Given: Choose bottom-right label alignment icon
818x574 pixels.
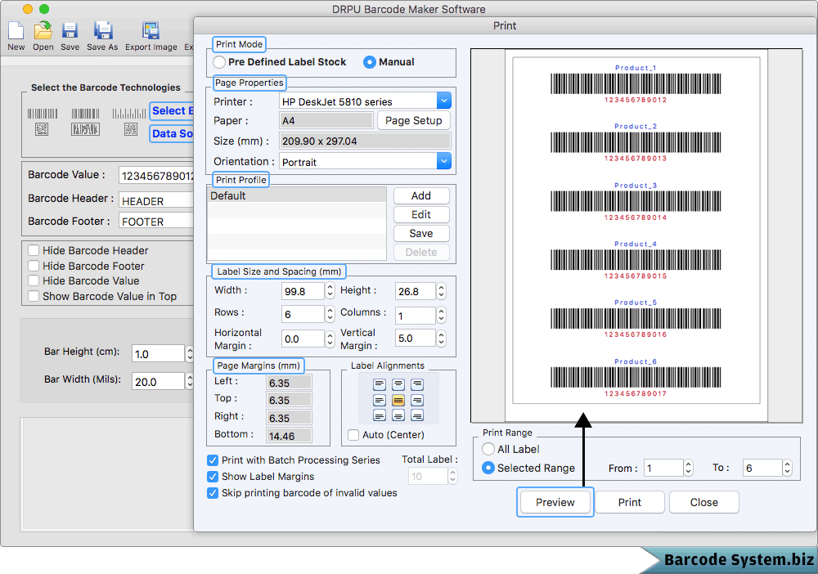Looking at the screenshot, I should [x=417, y=415].
